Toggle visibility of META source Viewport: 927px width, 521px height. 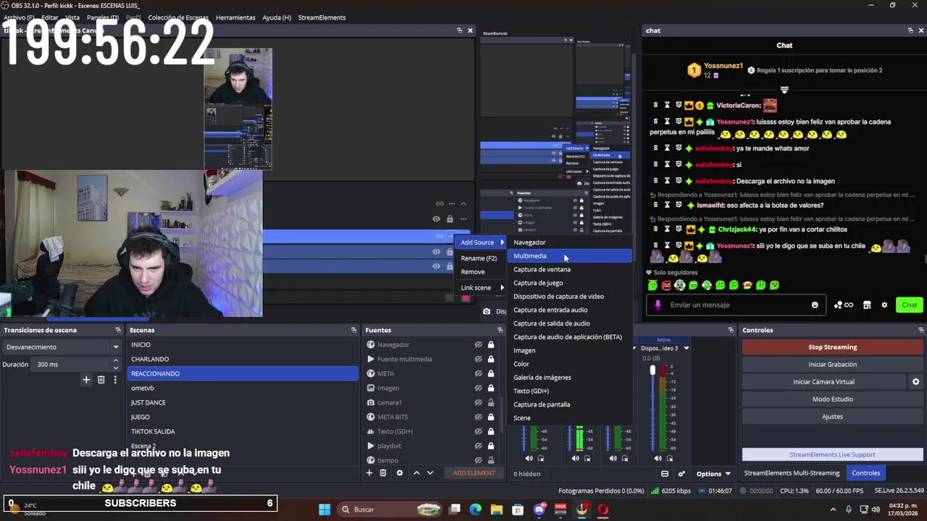coord(478,373)
